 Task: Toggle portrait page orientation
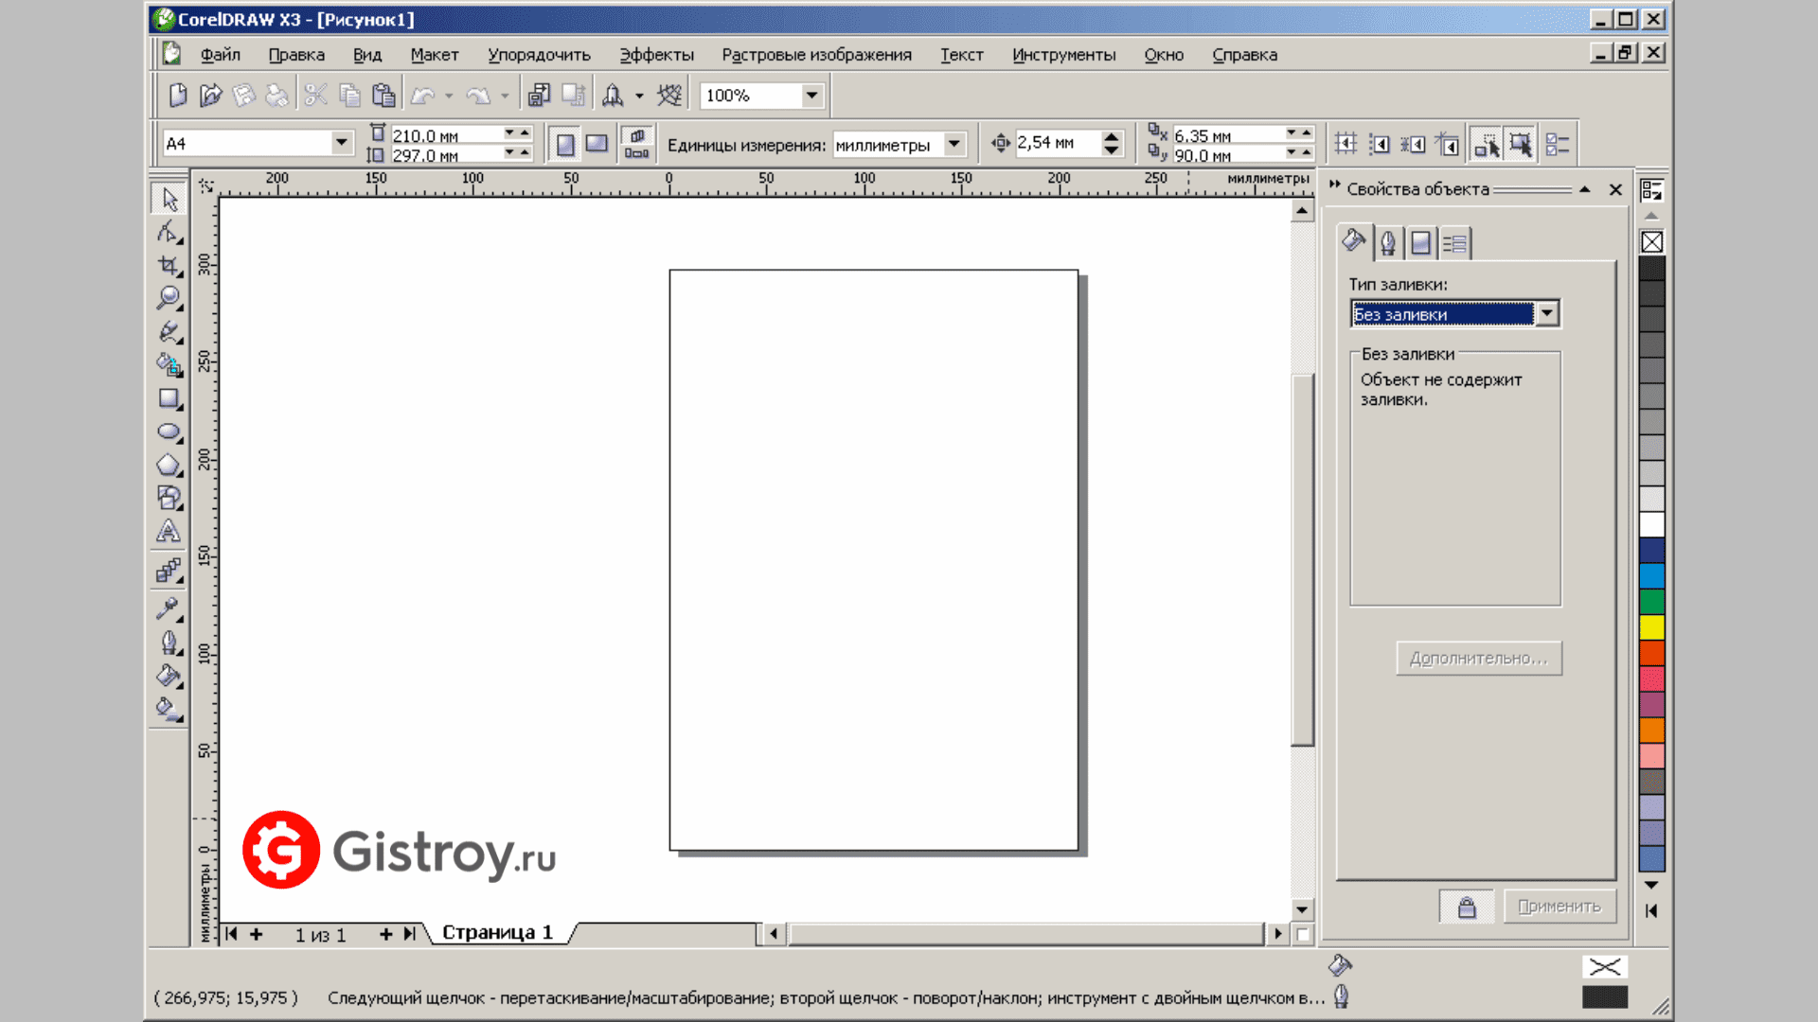pos(565,145)
